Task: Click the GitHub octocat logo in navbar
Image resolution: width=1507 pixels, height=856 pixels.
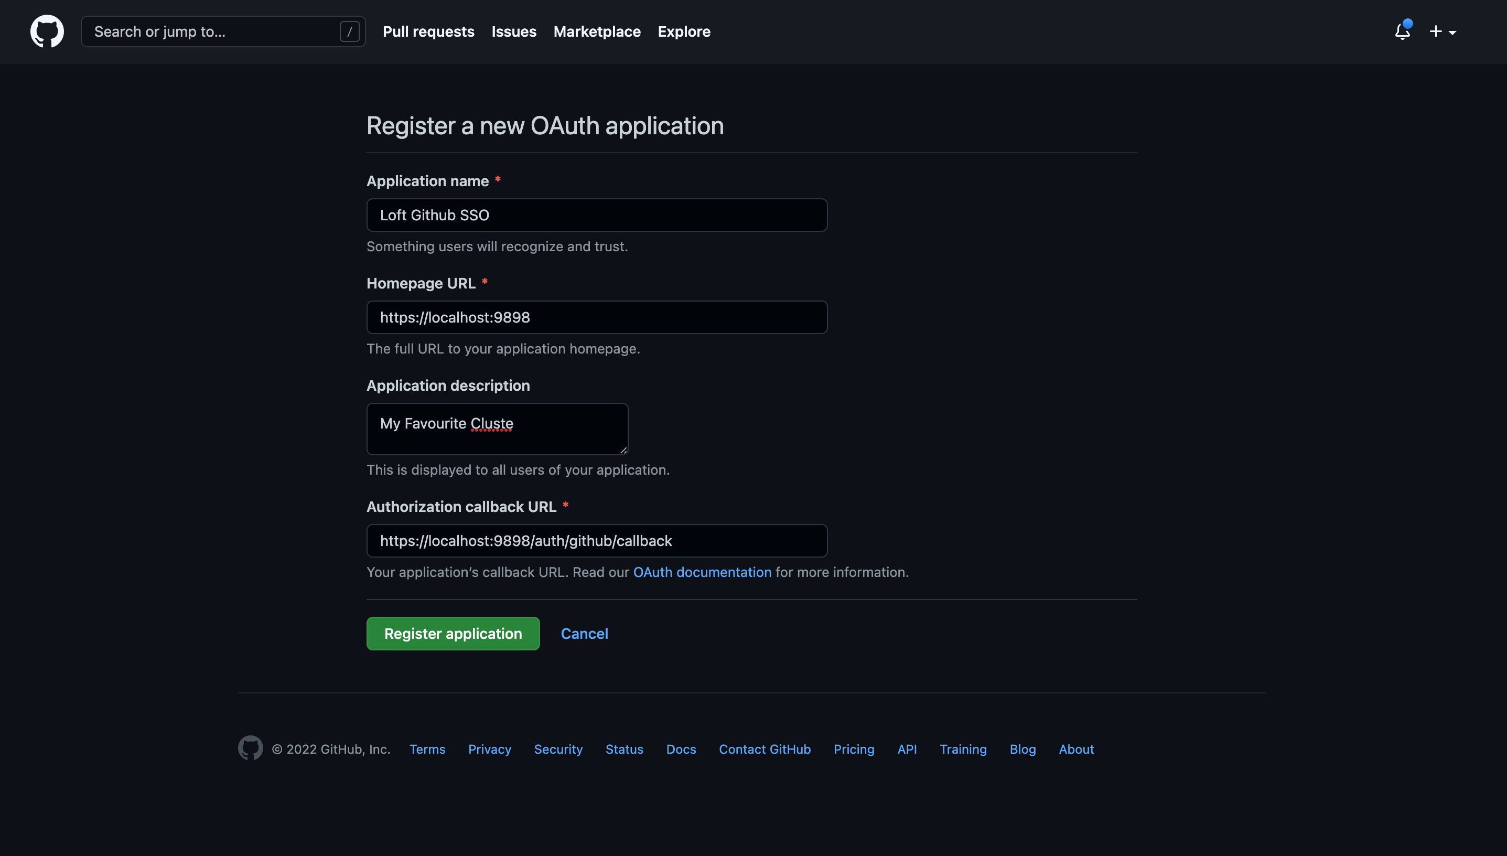Action: click(47, 31)
